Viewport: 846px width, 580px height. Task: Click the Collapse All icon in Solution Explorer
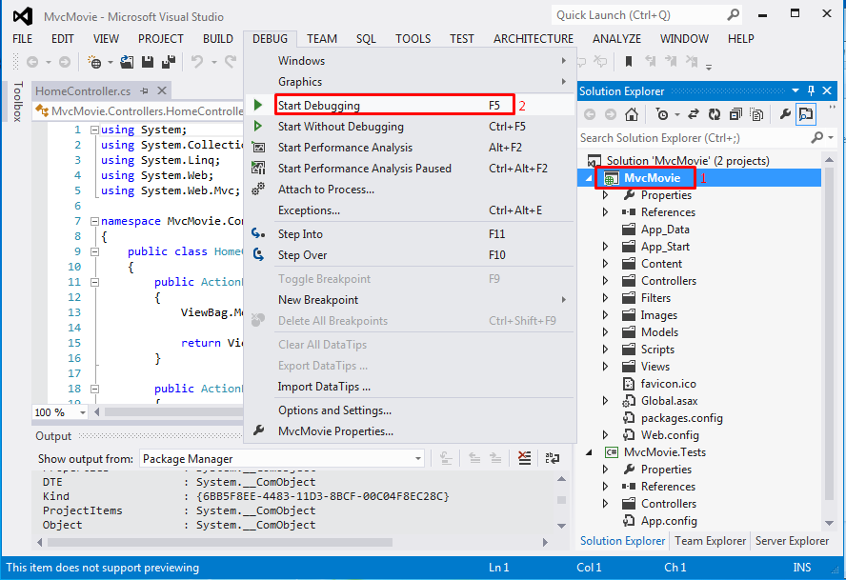735,114
